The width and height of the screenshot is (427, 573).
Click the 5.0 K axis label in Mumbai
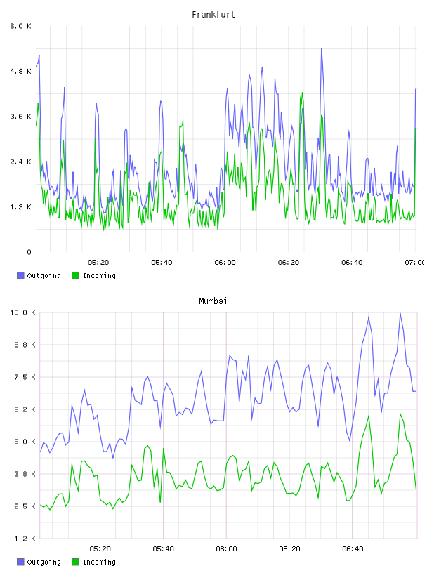click(x=25, y=442)
